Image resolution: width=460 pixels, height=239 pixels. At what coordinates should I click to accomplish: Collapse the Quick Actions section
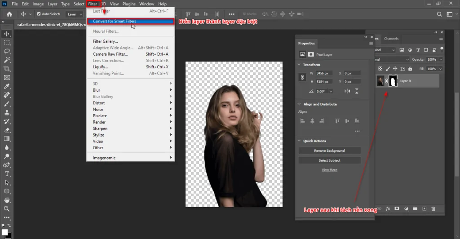[x=300, y=141]
